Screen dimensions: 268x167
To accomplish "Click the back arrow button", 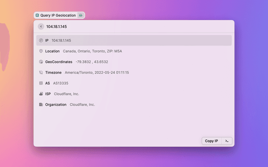I will pyautogui.click(x=41, y=26).
